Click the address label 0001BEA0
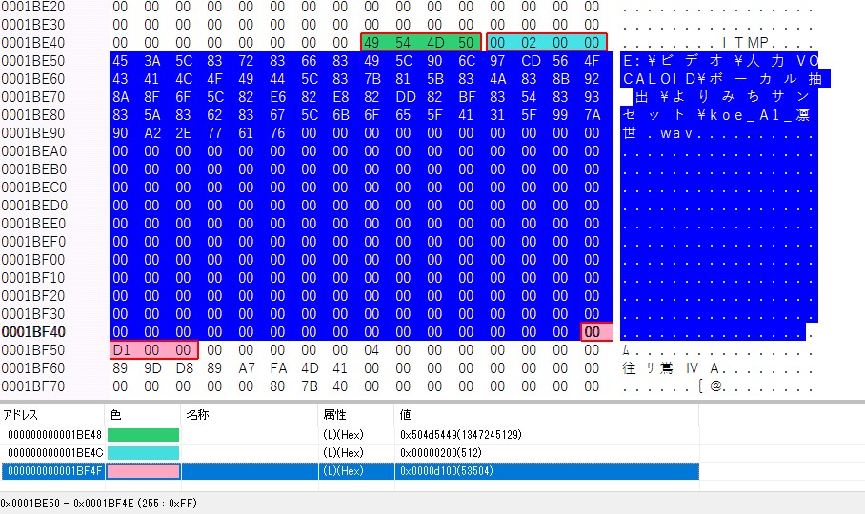The image size is (865, 514). pyautogui.click(x=33, y=151)
